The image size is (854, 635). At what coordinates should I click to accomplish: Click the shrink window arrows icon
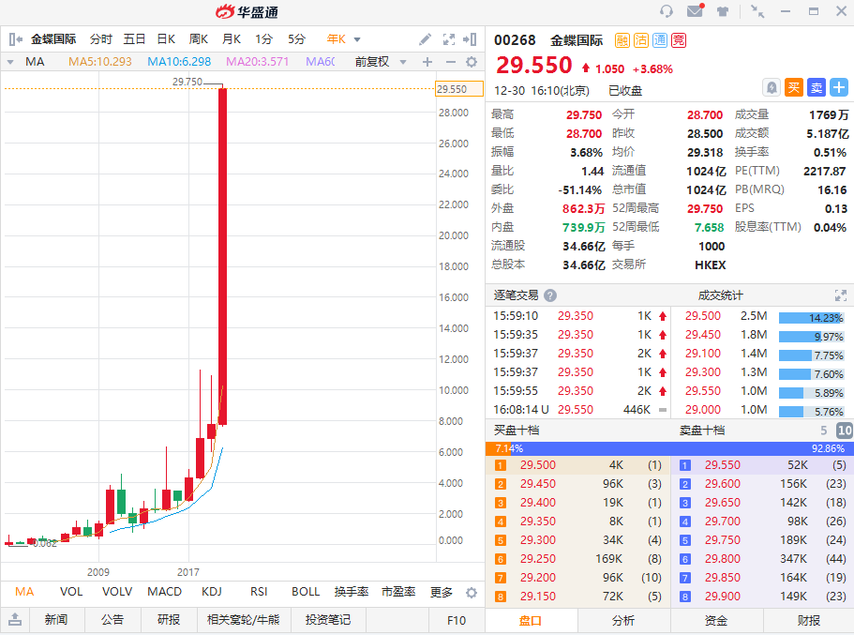click(757, 11)
